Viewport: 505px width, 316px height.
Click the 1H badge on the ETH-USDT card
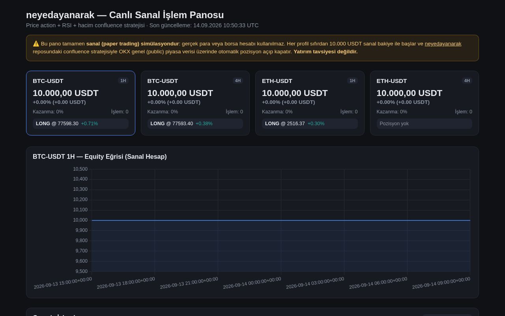click(352, 81)
